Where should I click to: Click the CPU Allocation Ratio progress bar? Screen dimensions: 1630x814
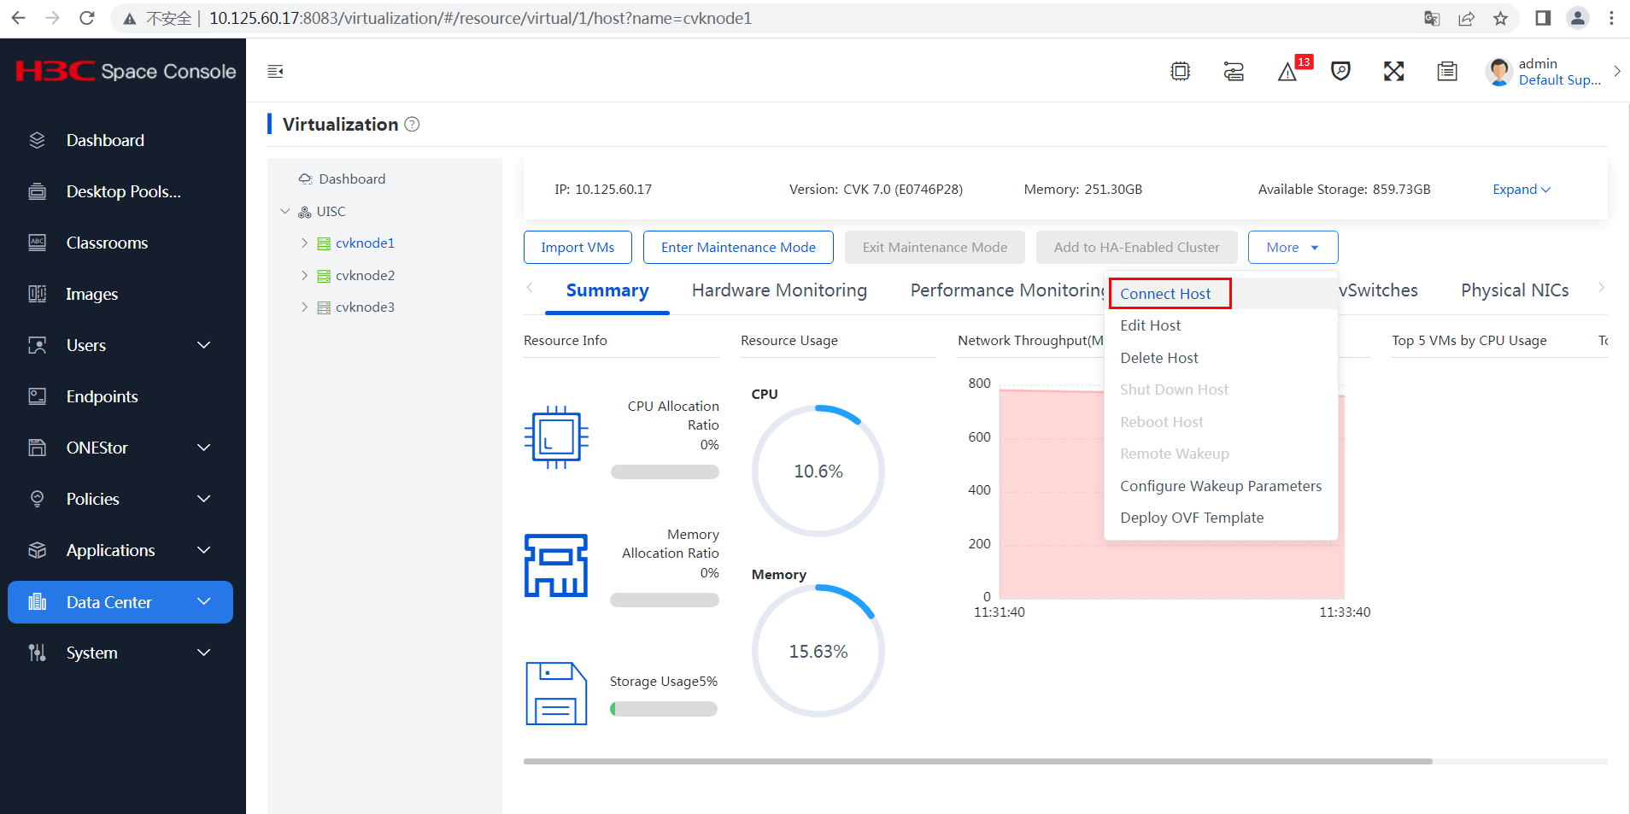tap(665, 471)
